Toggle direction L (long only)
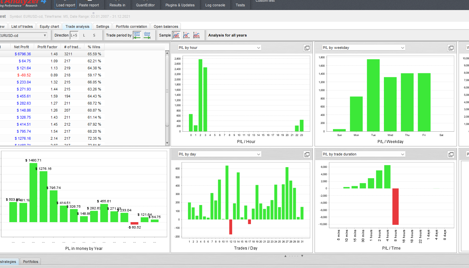This screenshot has width=469, height=268. [84, 35]
